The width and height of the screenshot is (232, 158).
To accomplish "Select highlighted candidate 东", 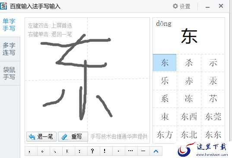I will coord(165,63).
